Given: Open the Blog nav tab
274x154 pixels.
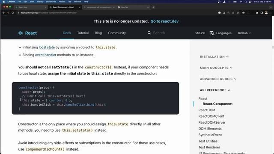Looking at the screenshot, I should [98, 33].
